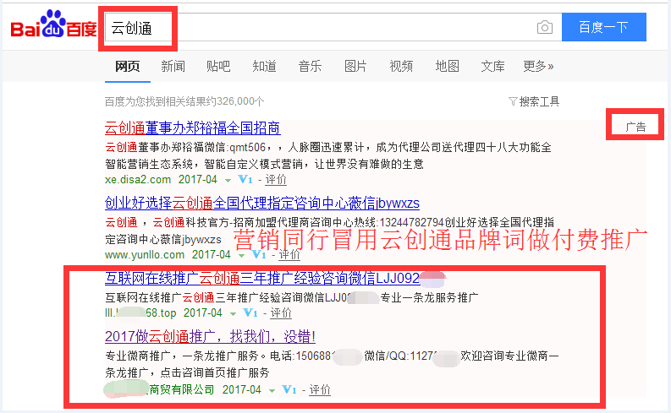Click 评价 on the .top result
The image size is (671, 413).
281,313
